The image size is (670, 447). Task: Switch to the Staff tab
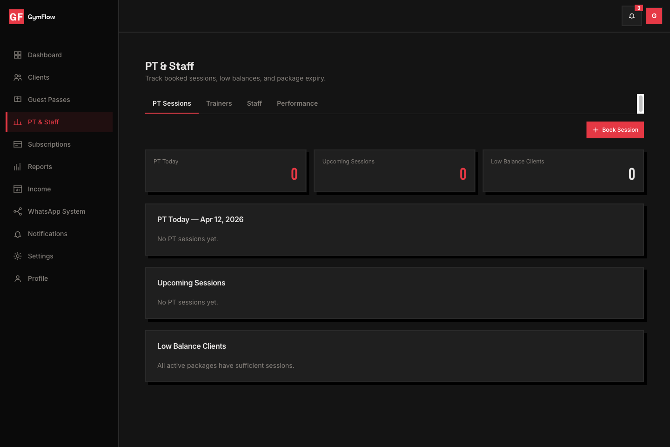254,103
